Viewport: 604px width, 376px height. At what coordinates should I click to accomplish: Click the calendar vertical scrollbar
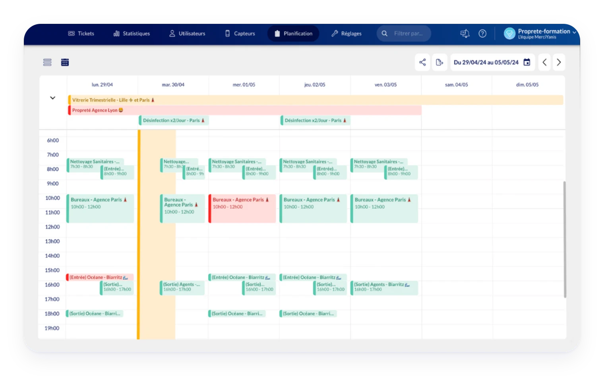(x=565, y=239)
